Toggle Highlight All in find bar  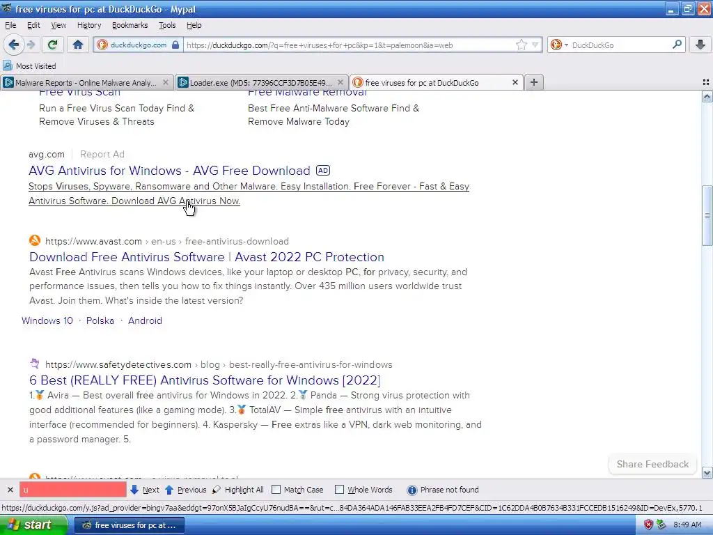(238, 490)
